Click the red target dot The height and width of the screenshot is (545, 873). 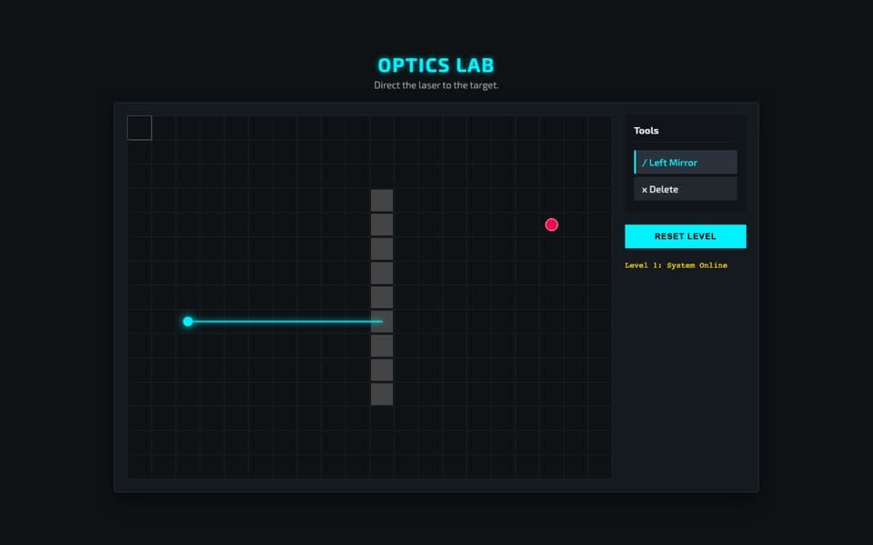pos(552,224)
